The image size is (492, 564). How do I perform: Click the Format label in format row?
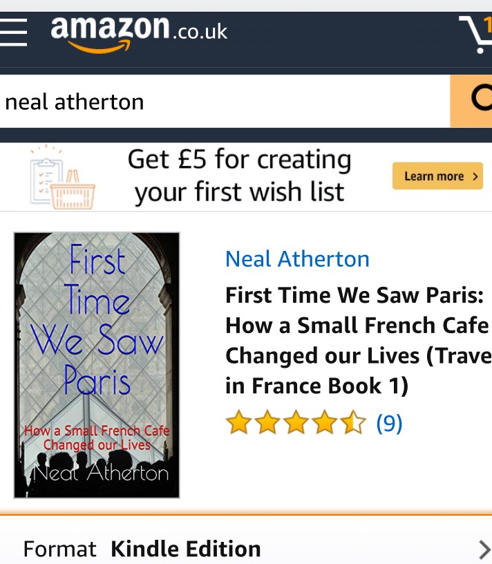click(x=59, y=549)
